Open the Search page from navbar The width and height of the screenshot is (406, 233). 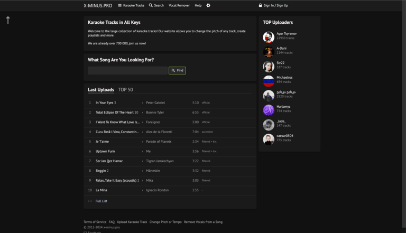[x=156, y=5]
